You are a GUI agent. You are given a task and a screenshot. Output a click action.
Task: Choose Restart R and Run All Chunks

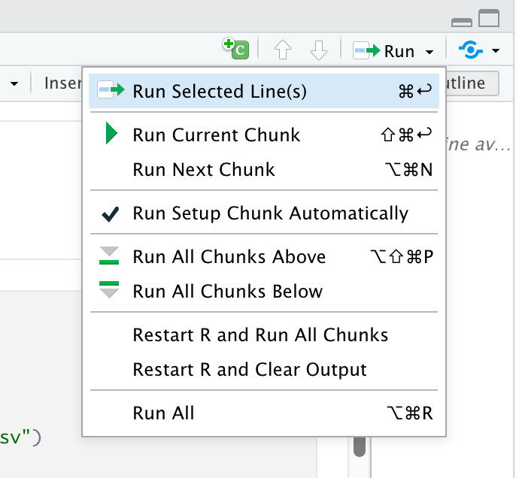tap(264, 335)
